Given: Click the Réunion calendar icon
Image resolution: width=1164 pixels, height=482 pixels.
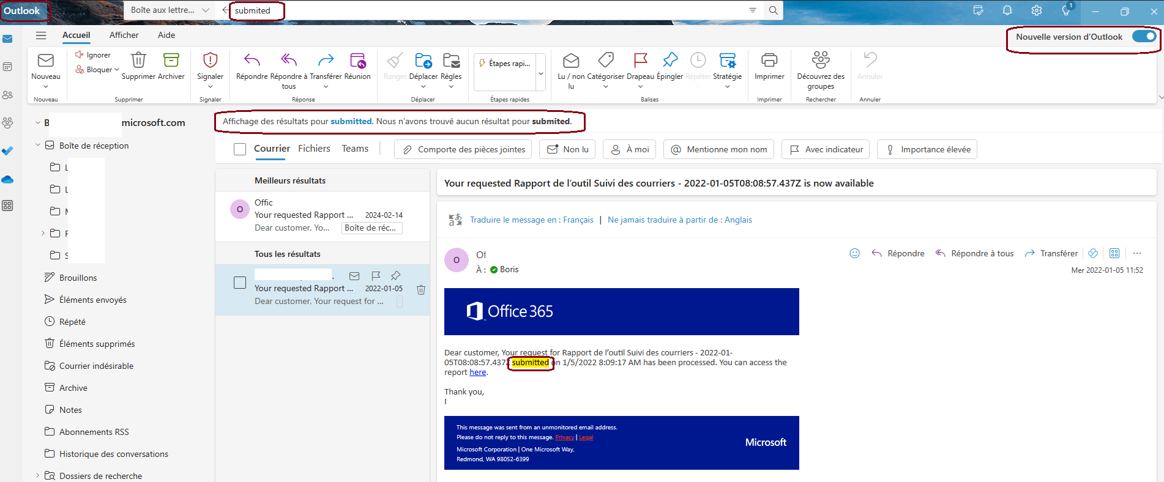Looking at the screenshot, I should click(x=358, y=60).
